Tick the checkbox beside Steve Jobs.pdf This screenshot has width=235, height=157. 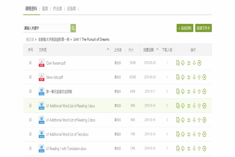pos(31,77)
